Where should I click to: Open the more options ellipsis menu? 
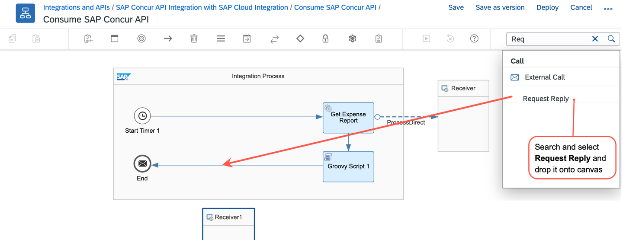pyautogui.click(x=608, y=9)
